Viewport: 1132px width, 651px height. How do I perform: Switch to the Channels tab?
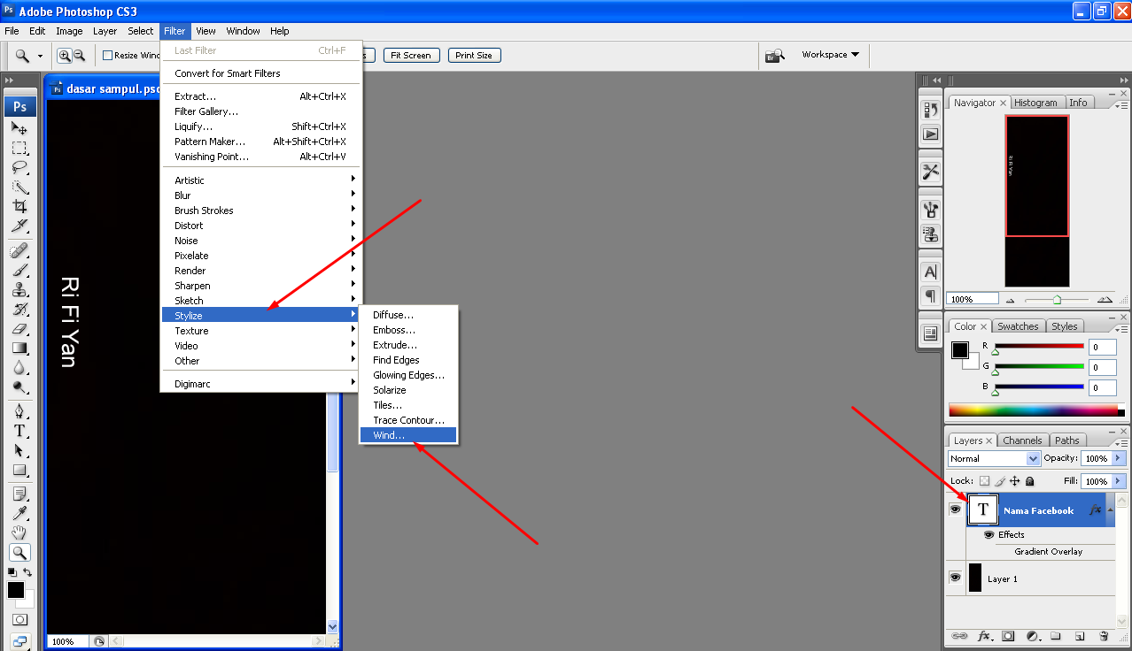[1022, 440]
